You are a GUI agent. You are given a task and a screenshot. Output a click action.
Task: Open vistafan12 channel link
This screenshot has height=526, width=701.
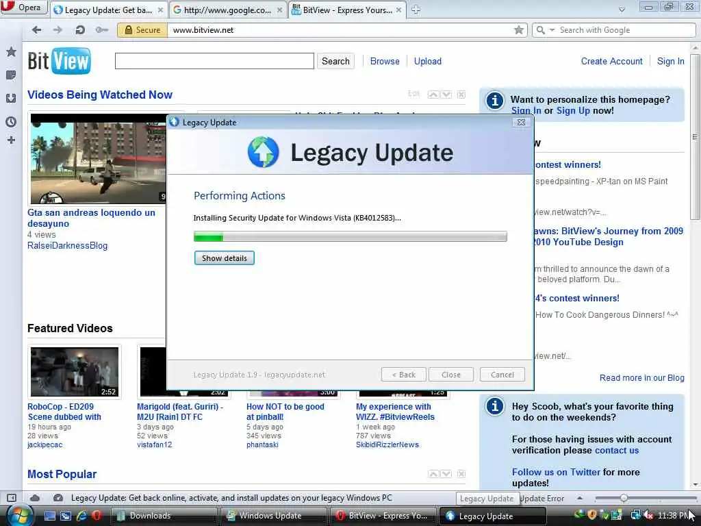pyautogui.click(x=154, y=444)
